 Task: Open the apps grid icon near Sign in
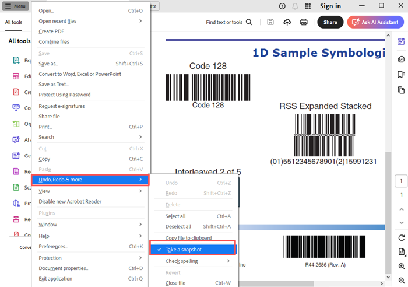pos(308,6)
